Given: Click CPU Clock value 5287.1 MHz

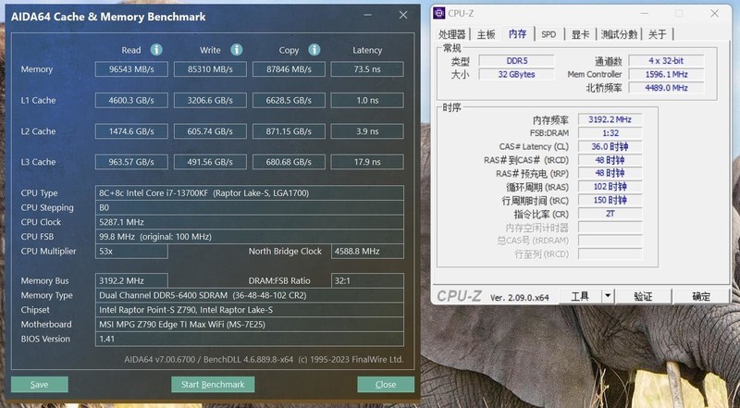Looking at the screenshot, I should coord(249,222).
